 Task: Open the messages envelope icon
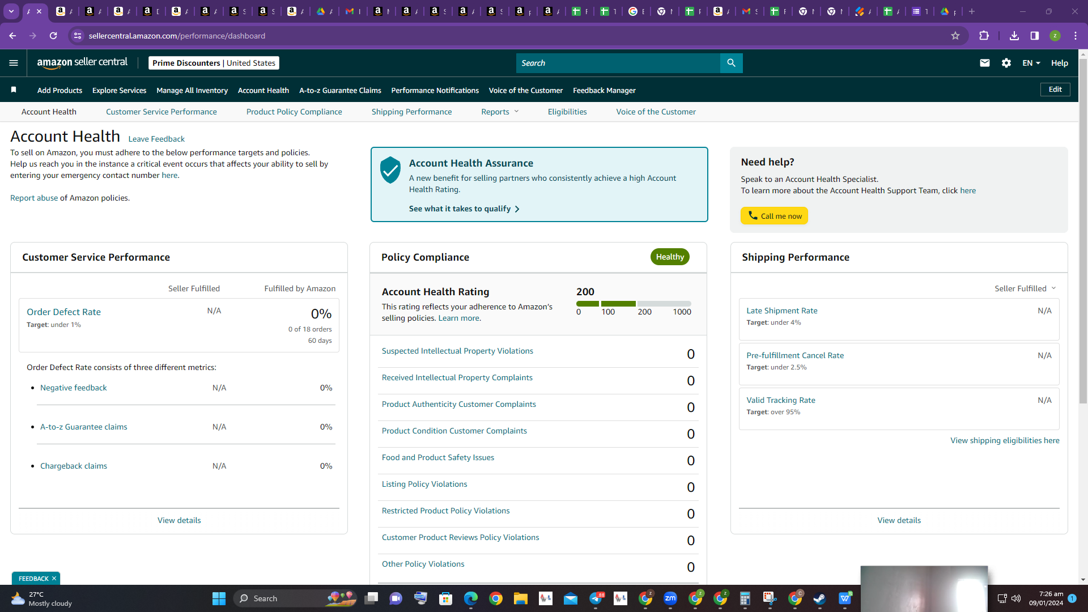coord(985,63)
